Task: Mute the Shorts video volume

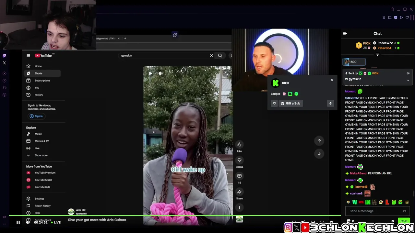Action: (x=160, y=73)
